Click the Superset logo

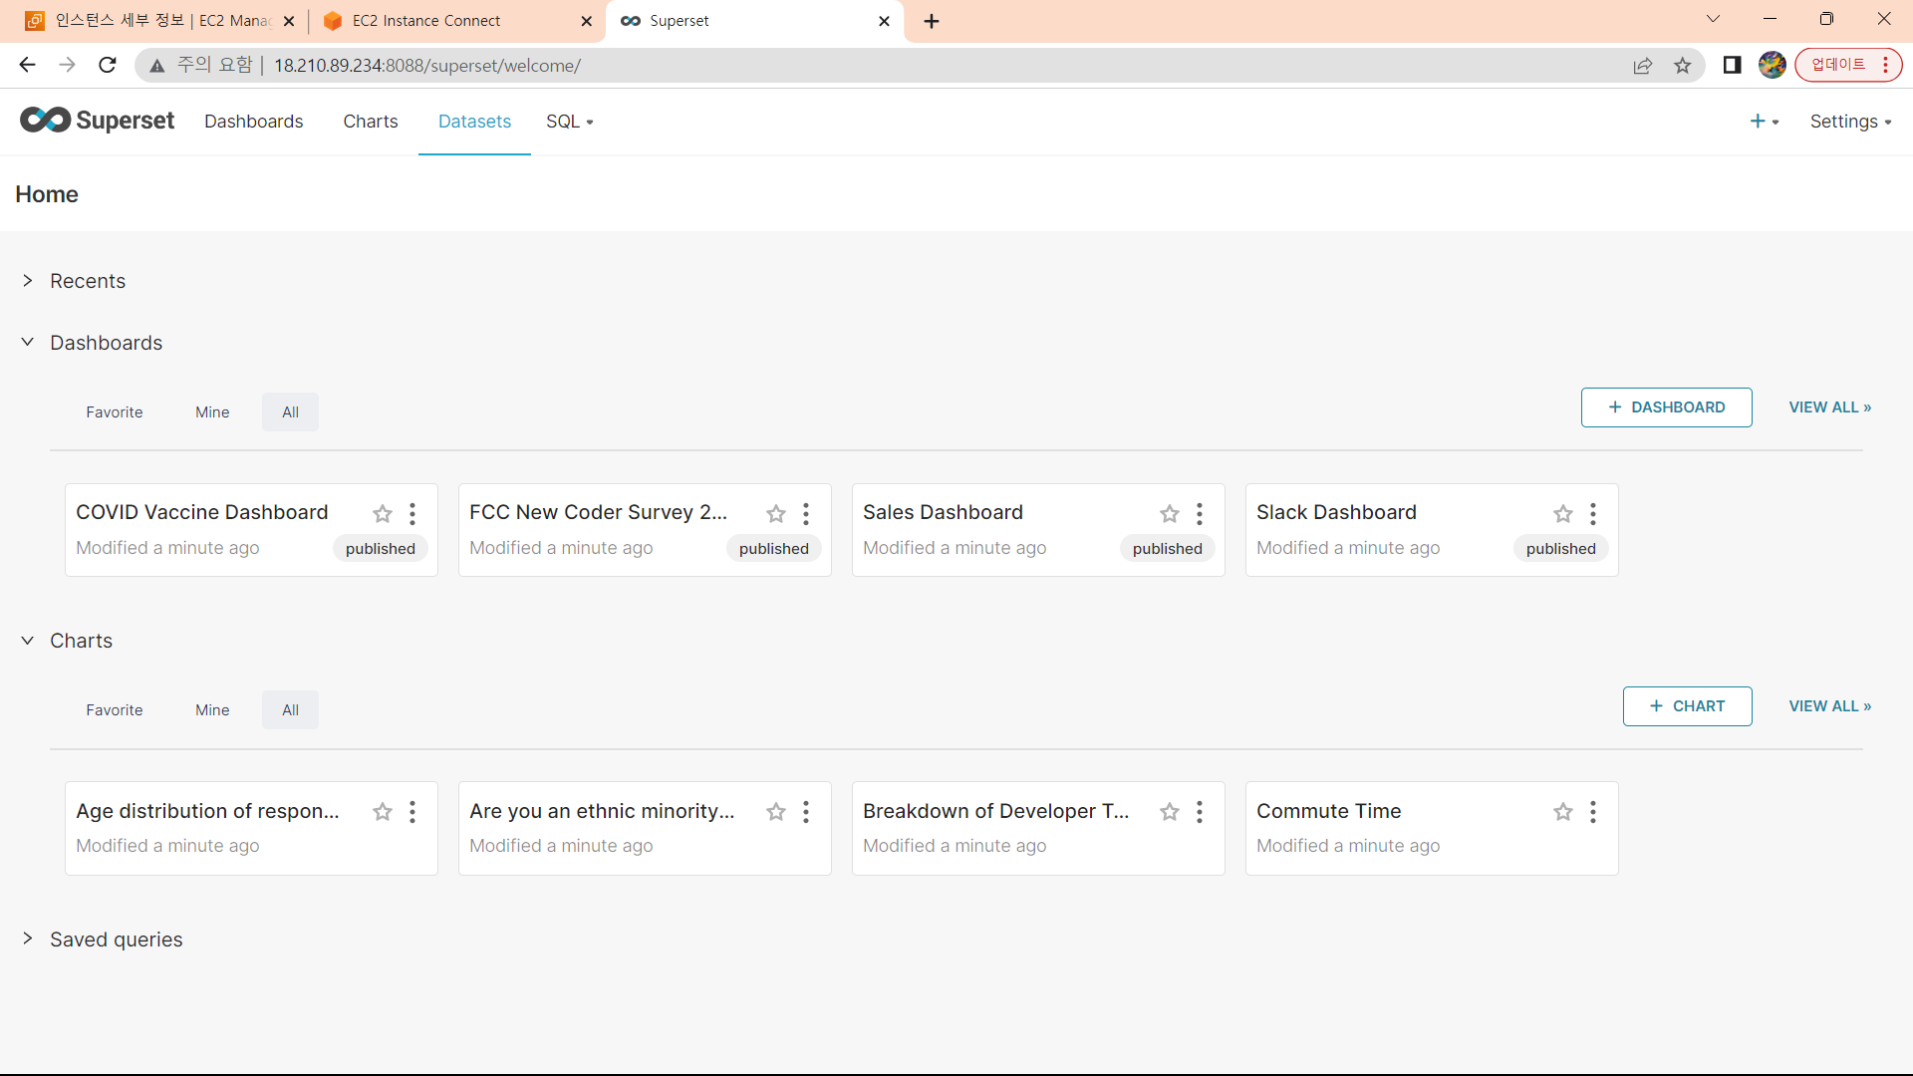point(97,121)
